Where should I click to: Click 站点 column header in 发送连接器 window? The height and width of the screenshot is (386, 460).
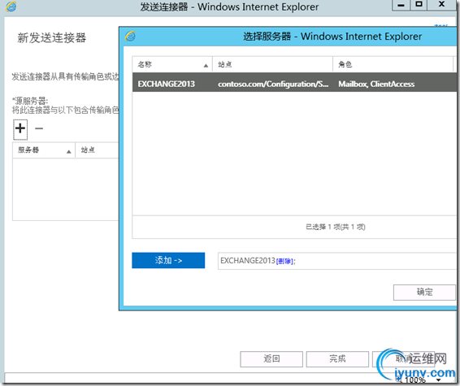(97, 150)
